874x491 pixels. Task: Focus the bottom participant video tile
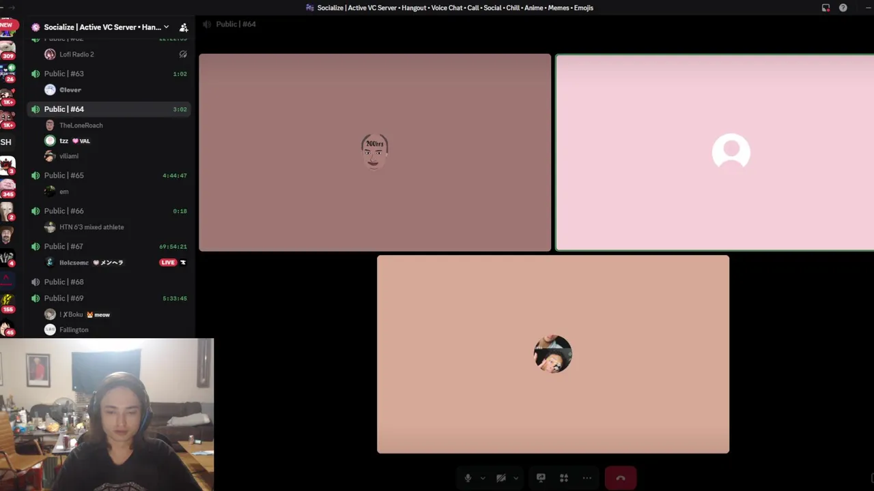[x=553, y=355]
